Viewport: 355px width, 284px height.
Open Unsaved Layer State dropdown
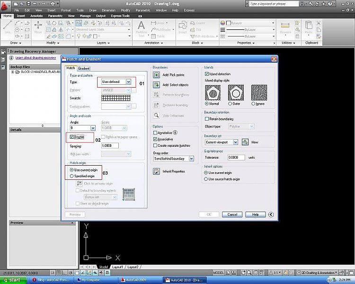click(129, 30)
